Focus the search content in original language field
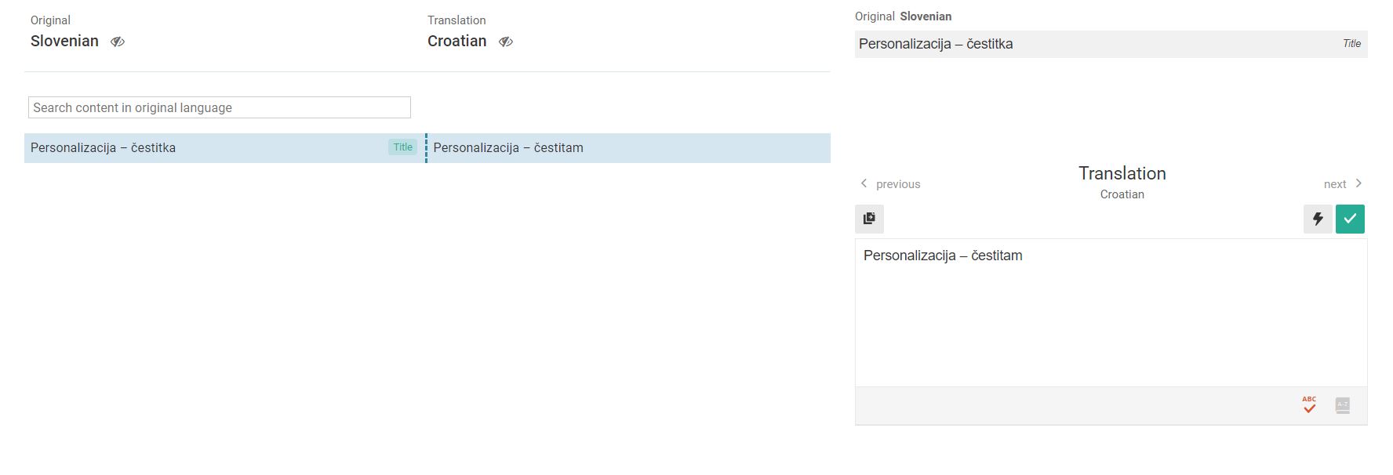This screenshot has height=475, width=1393. (220, 107)
